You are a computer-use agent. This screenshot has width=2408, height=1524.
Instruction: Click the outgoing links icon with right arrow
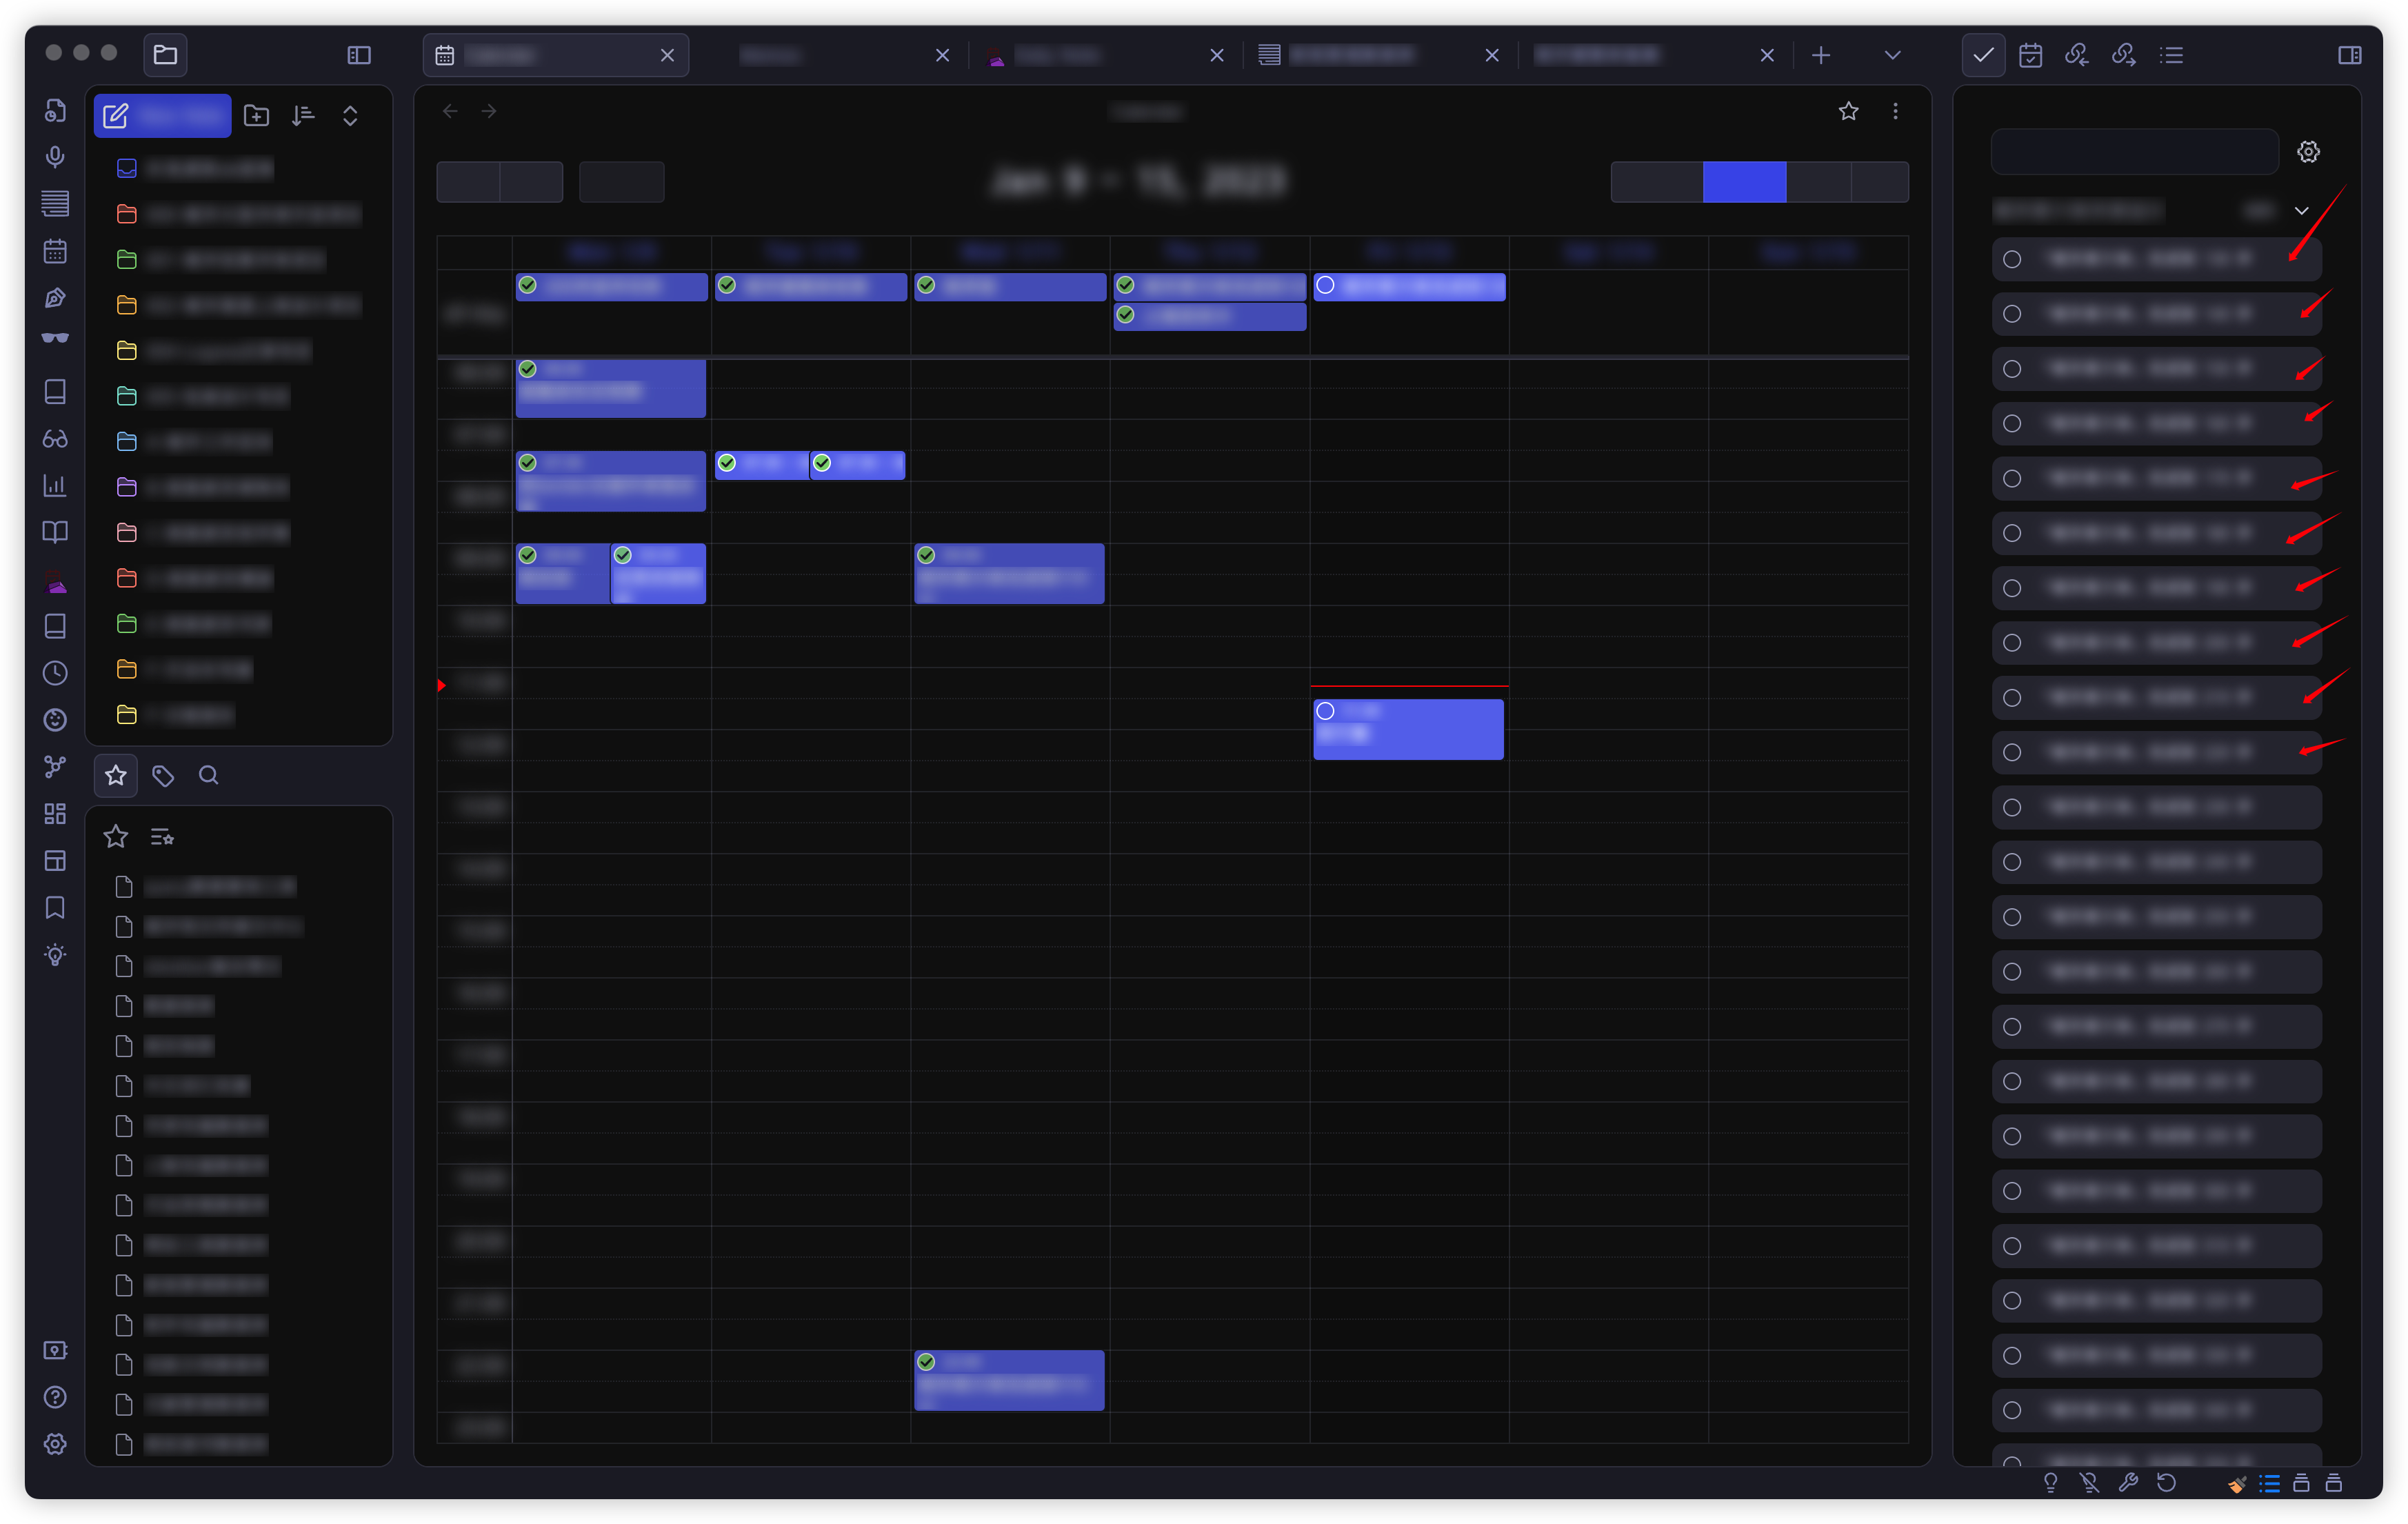pyautogui.click(x=2123, y=55)
